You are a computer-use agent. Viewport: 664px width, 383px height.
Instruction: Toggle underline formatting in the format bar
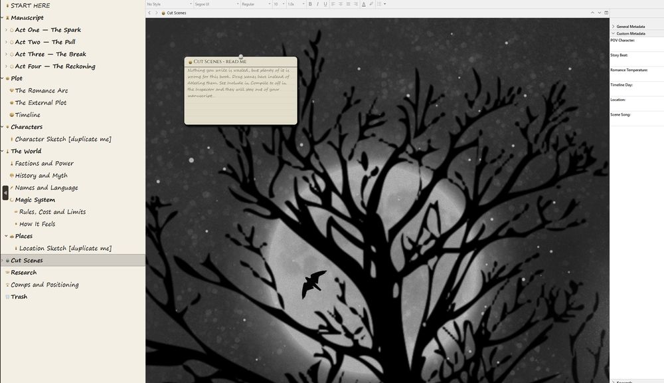[x=325, y=4]
